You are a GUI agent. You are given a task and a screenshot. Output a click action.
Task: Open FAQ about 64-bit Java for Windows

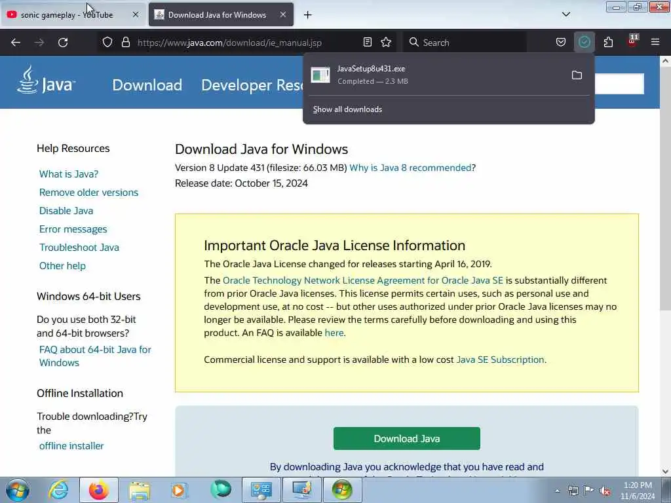point(95,356)
